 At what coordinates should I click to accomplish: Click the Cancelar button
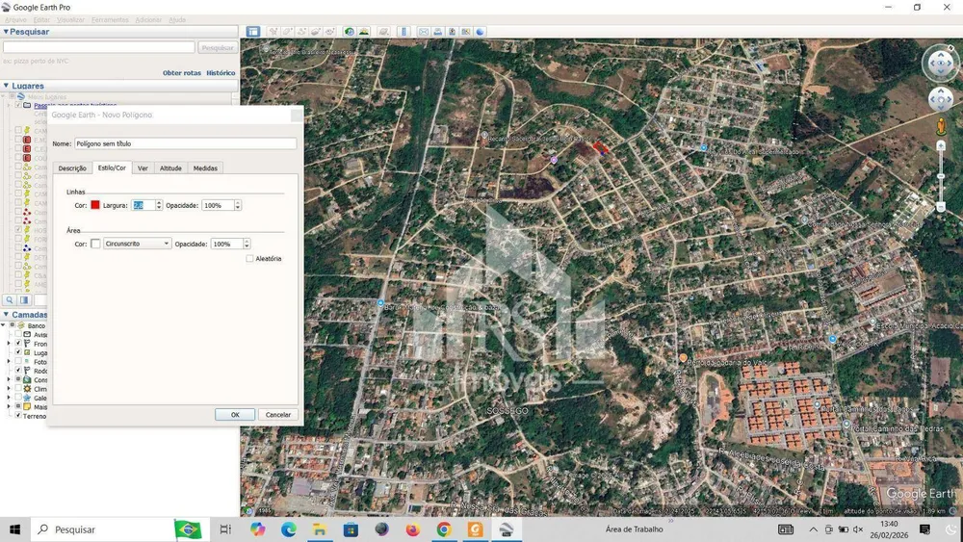[278, 414]
